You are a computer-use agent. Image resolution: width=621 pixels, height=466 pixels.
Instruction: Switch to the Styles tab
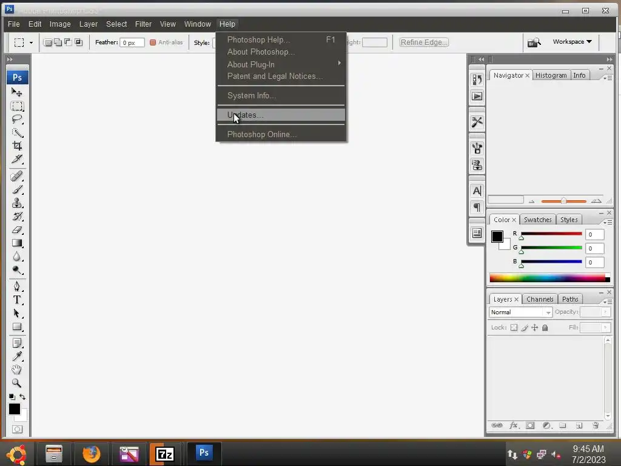569,220
